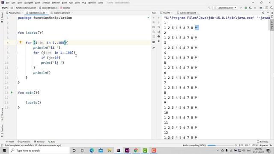Click the labels() breadcrumb
This screenshot has height=154, width=274.
[x=65, y=8]
